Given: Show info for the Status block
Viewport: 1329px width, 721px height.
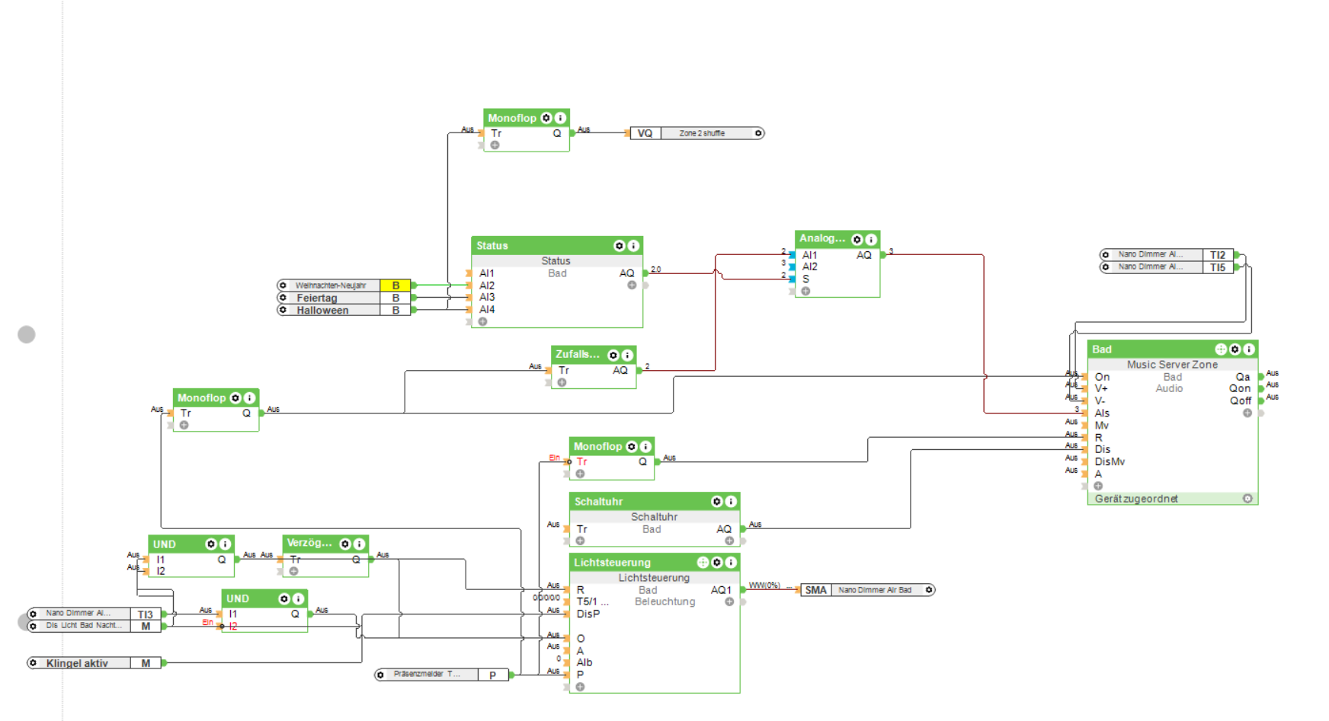Looking at the screenshot, I should [633, 246].
